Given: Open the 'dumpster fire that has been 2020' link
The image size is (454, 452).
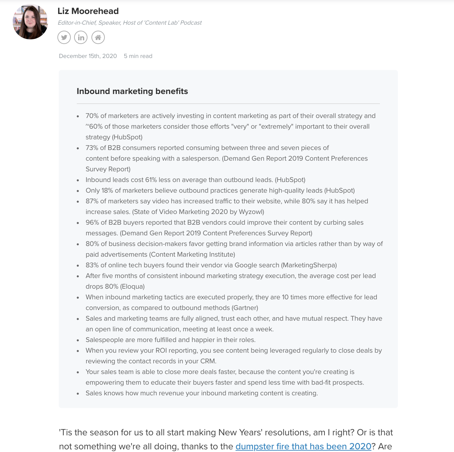Looking at the screenshot, I should (303, 446).
